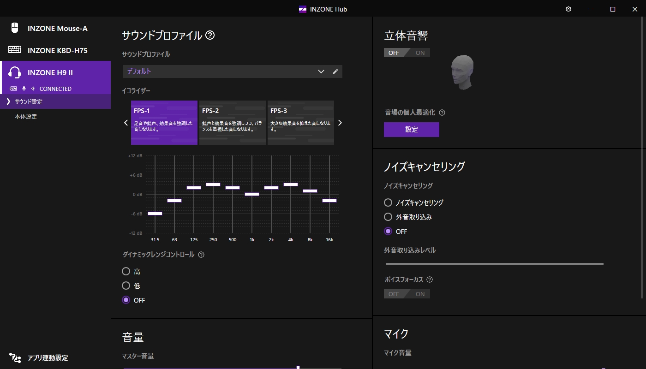The width and height of the screenshot is (646, 369).
Task: Click the マイク音量 label
Action: [398, 353]
